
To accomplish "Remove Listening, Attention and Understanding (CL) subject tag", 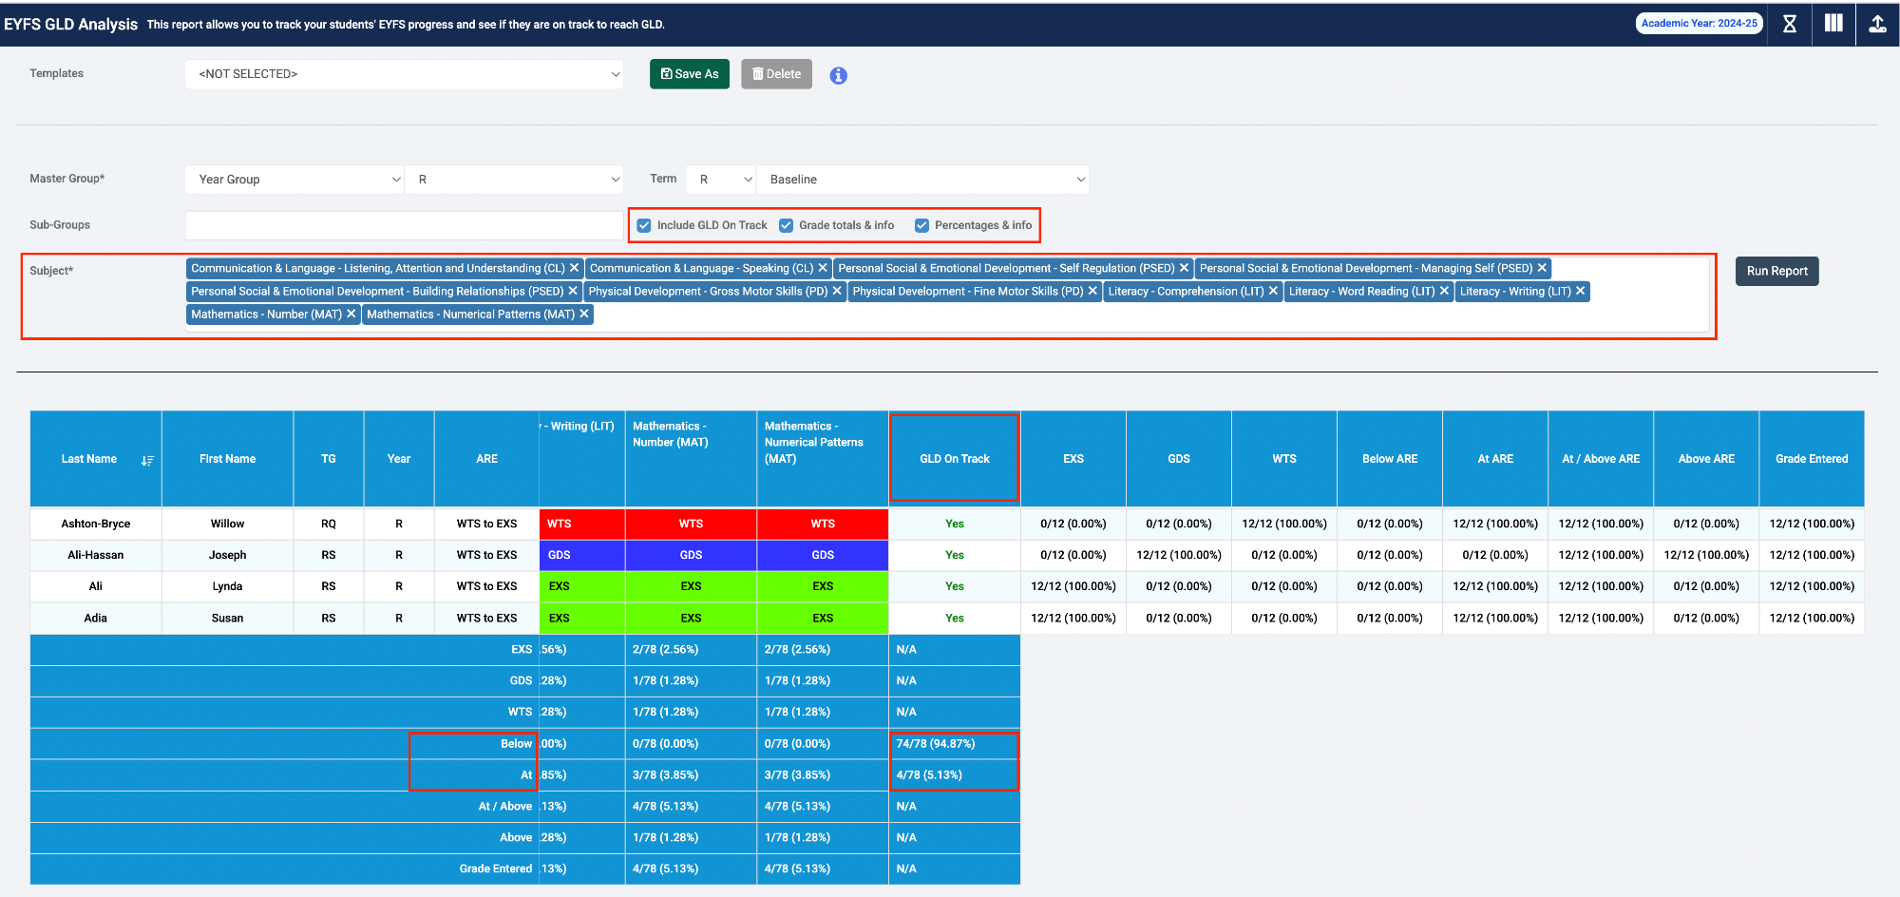I will click(x=574, y=268).
